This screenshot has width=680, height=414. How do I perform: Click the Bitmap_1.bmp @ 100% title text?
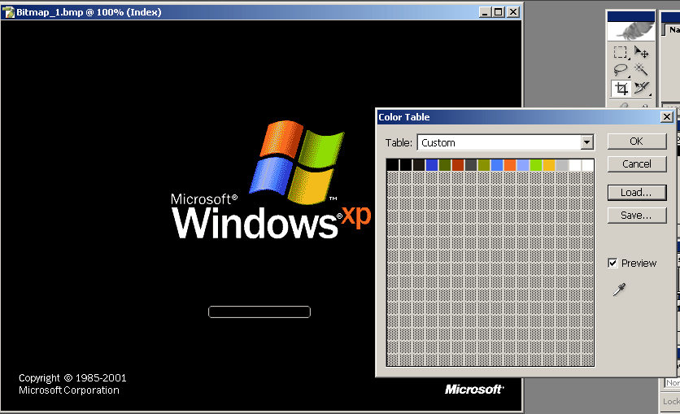click(89, 12)
